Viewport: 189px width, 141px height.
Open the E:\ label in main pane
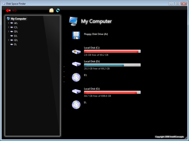85,75
